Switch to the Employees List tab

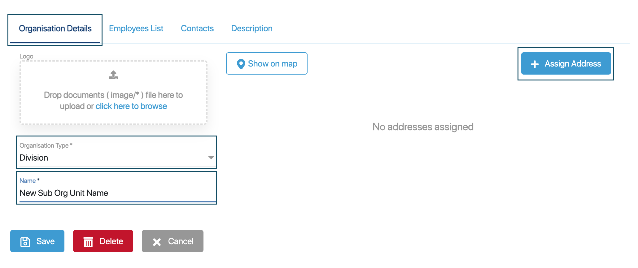pyautogui.click(x=136, y=28)
